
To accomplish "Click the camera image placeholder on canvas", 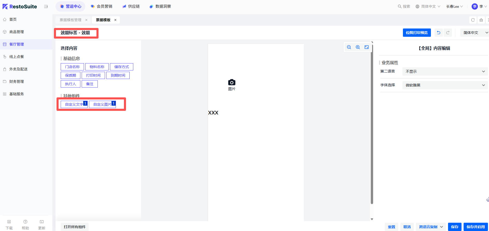I will click(x=232, y=83).
